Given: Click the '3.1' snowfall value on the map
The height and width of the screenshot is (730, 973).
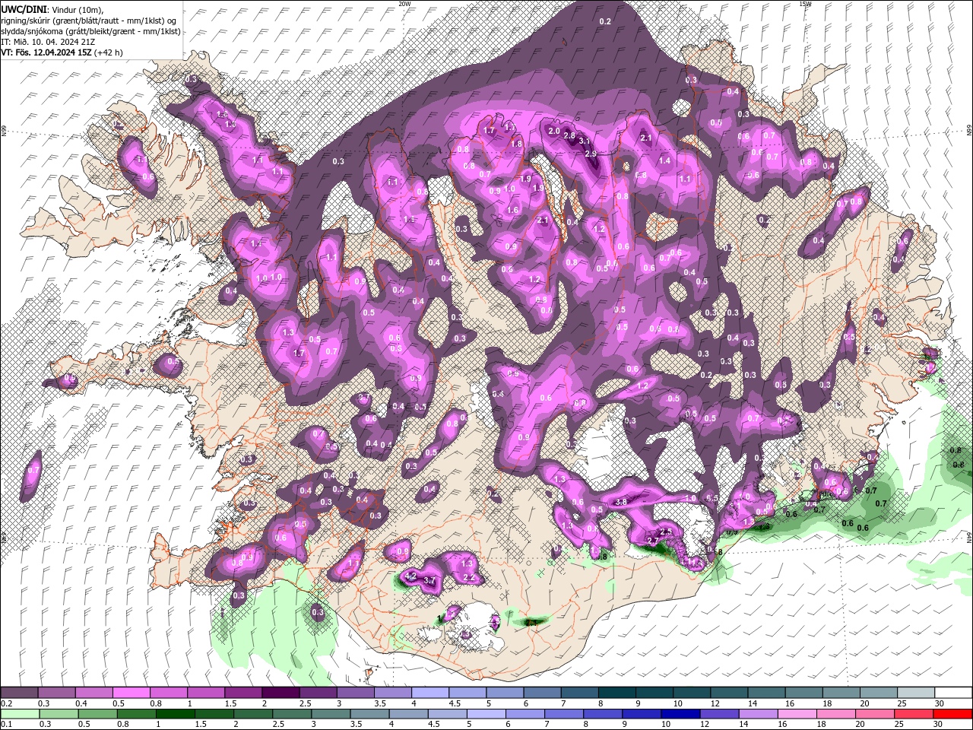Looking at the screenshot, I should [585, 141].
